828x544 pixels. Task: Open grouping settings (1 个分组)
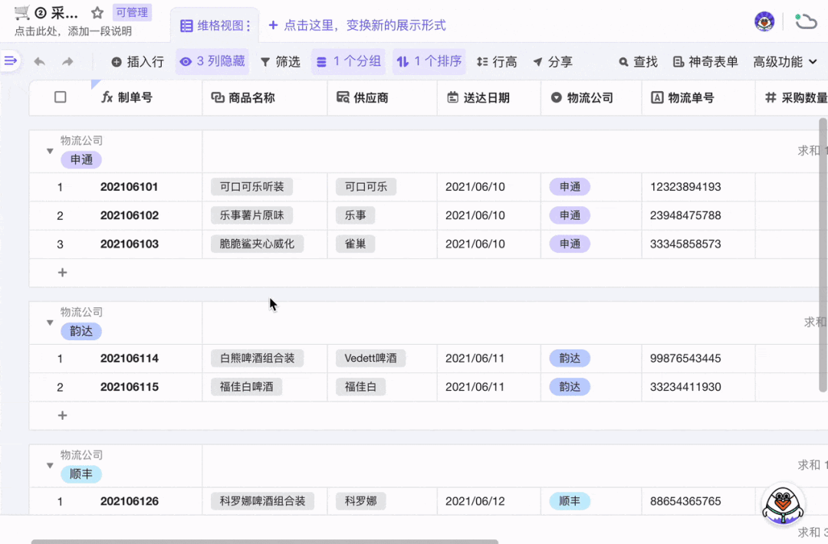tap(349, 62)
